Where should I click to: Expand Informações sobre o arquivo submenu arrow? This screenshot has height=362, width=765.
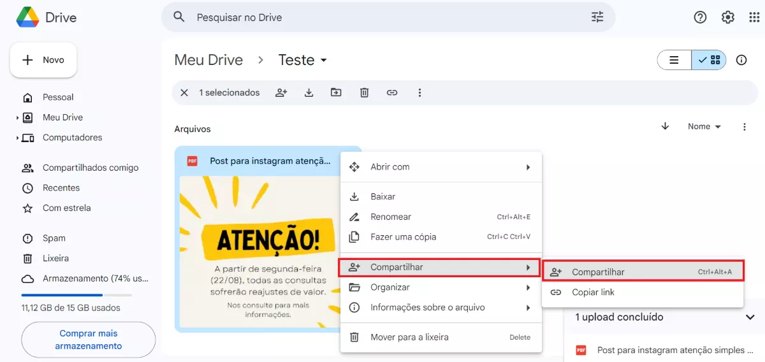tap(528, 308)
